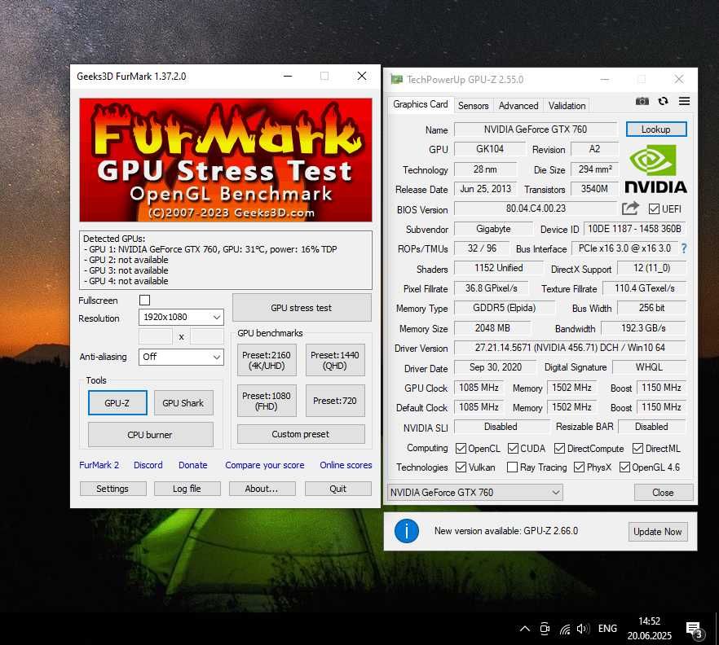Start the GPU stress test
The width and height of the screenshot is (719, 645).
click(302, 308)
